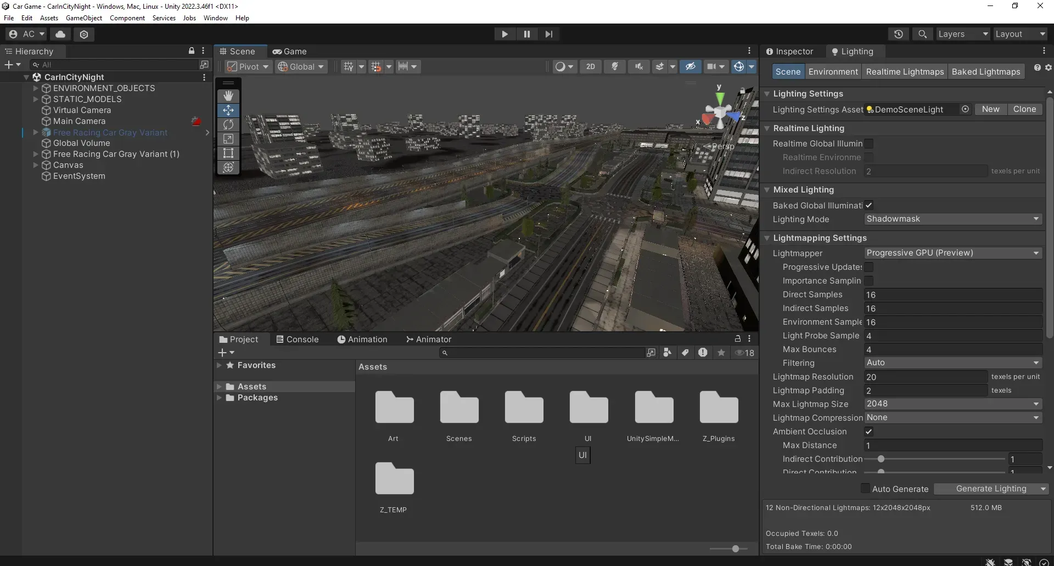The width and height of the screenshot is (1054, 566).
Task: Switch to the Console tab
Action: coord(297,339)
